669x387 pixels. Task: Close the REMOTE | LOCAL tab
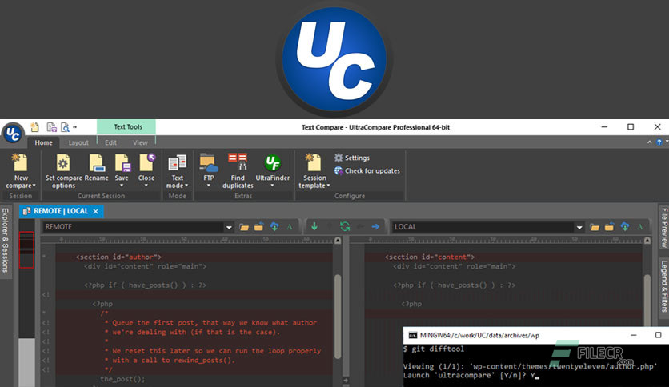96,211
